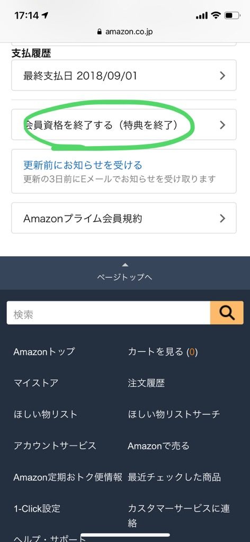250x542 pixels.
Task: Open 会員資格を終了する row chevron
Action: coord(222,125)
